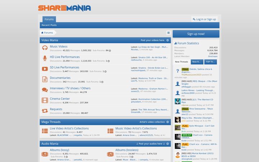Open the Video Mania category heading
Image resolution: width=259 pixels, height=162 pixels.
[x=50, y=40]
